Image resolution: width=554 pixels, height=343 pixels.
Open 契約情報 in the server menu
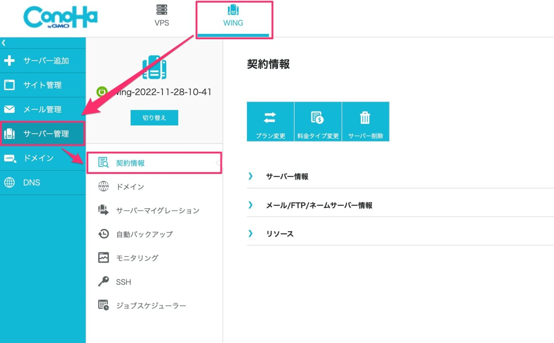click(x=131, y=163)
